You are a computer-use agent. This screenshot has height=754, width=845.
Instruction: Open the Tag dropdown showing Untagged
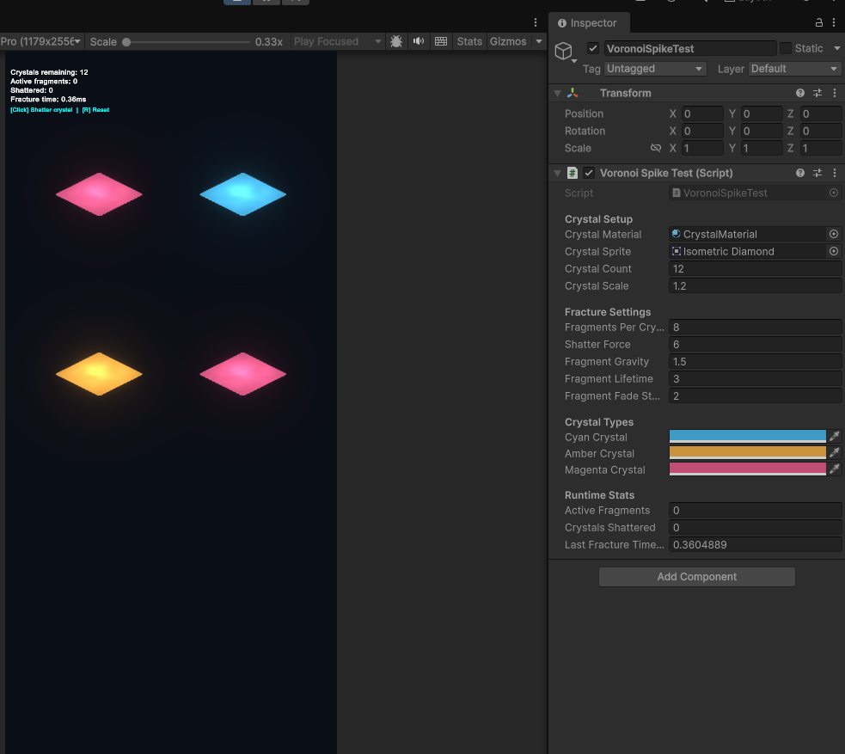[655, 69]
